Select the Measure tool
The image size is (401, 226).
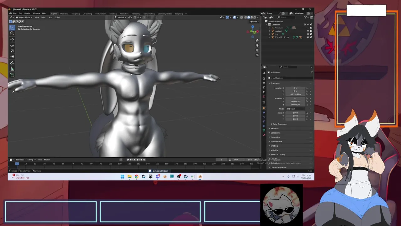12,69
